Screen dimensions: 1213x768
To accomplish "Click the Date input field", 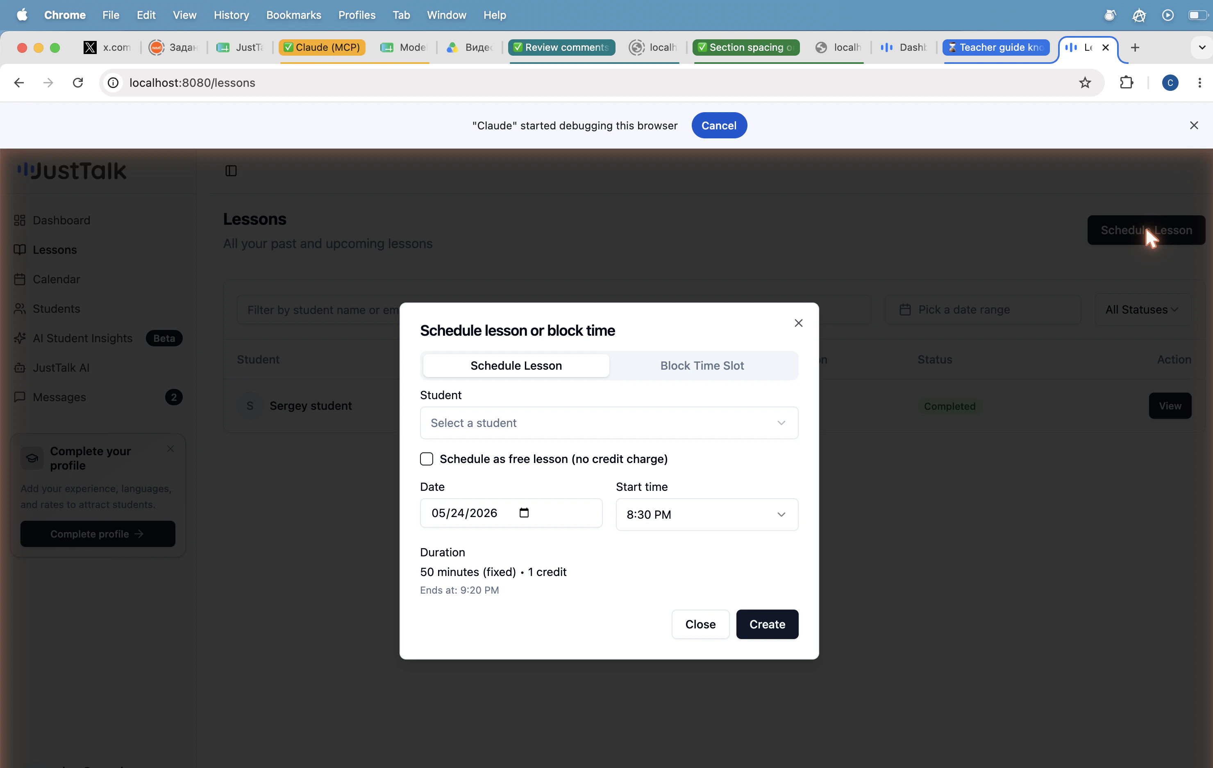I will [511, 513].
